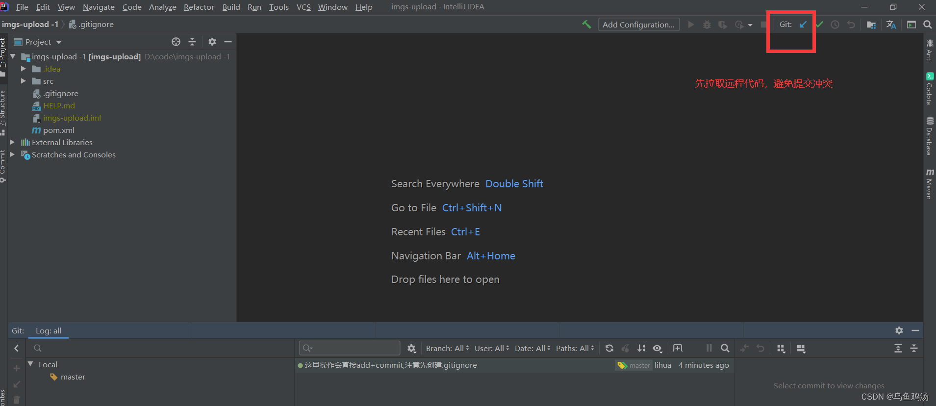The width and height of the screenshot is (936, 406).
Task: Hide branches pane with left arrow
Action: pos(17,348)
